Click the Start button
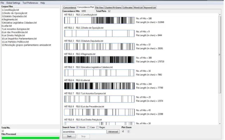The image size is (225, 140). click(69, 136)
